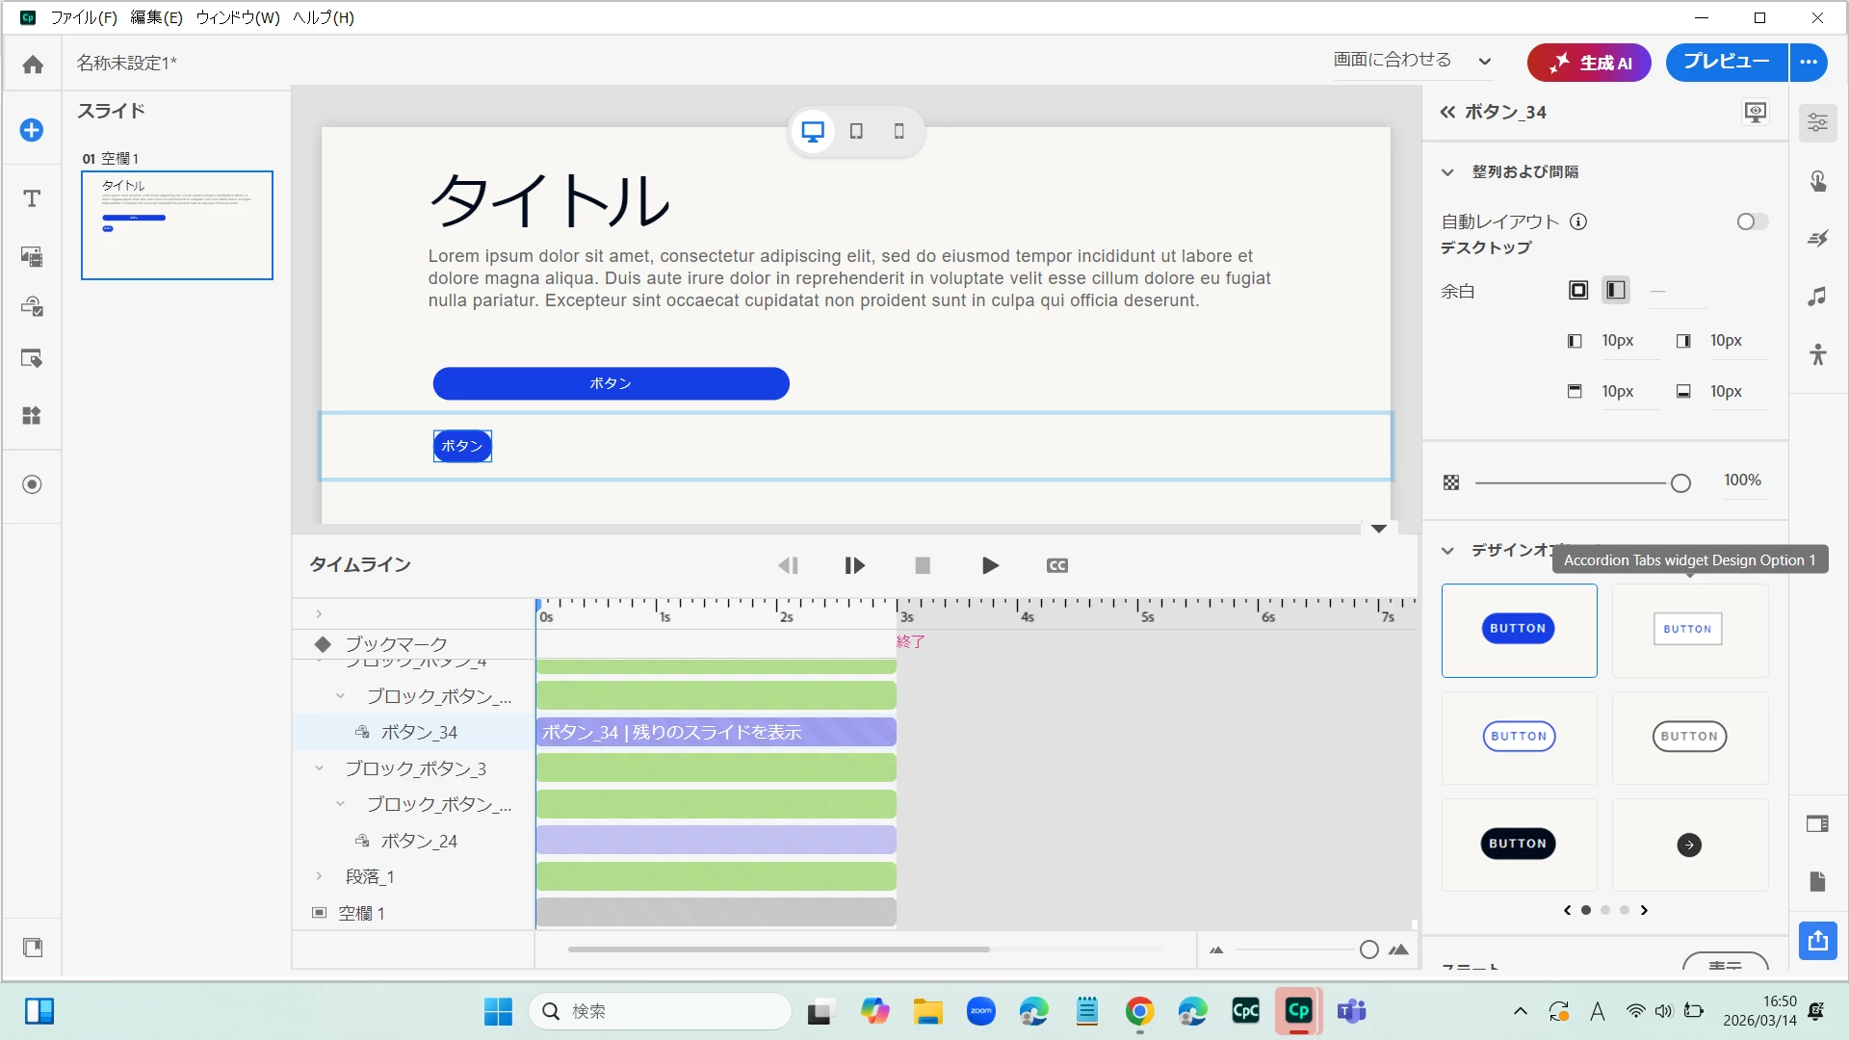
Task: Open the Interactions panel hand icon
Action: [x=1817, y=181]
